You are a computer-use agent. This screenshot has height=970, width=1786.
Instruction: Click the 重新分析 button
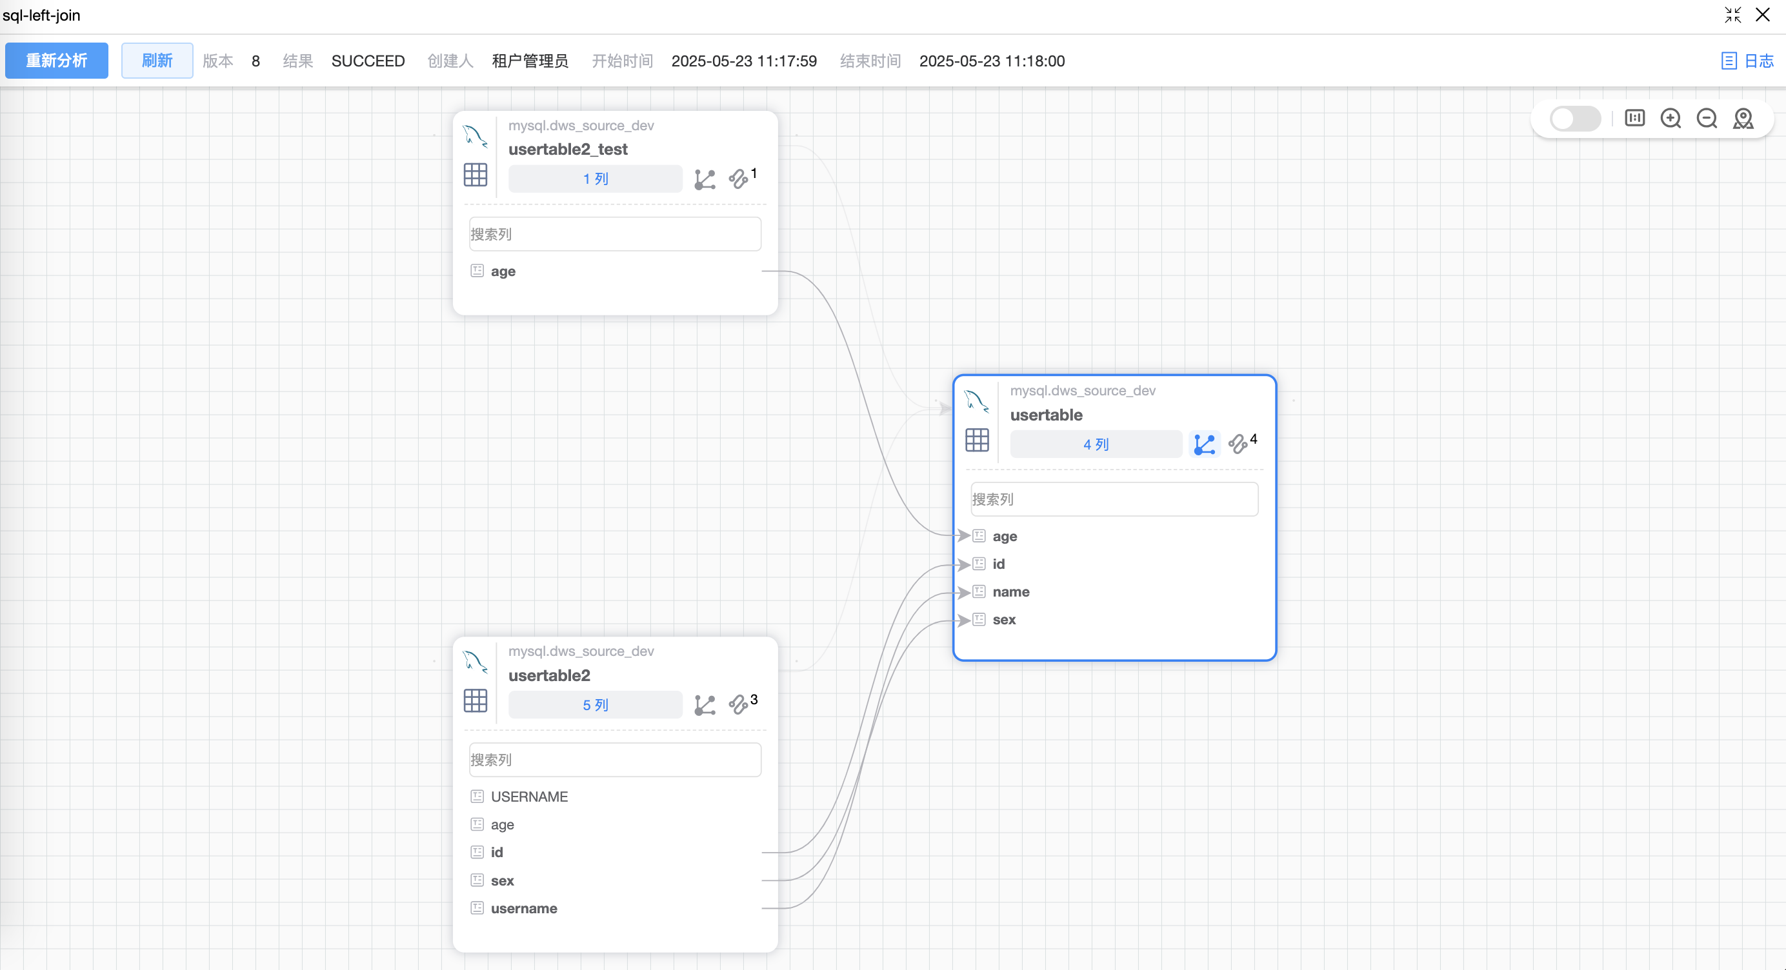point(56,61)
